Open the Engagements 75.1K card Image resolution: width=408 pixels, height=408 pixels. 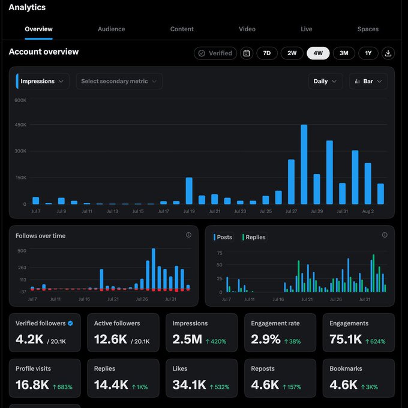coord(359,332)
